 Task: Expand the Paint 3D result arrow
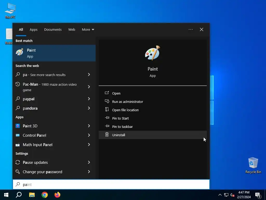pyautogui.click(x=89, y=126)
